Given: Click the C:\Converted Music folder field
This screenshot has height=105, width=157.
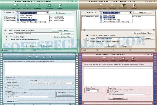Looking at the screenshot, I should tap(37, 34).
